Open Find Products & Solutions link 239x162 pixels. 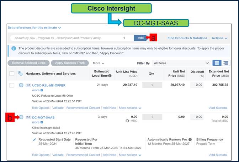pos(187,38)
